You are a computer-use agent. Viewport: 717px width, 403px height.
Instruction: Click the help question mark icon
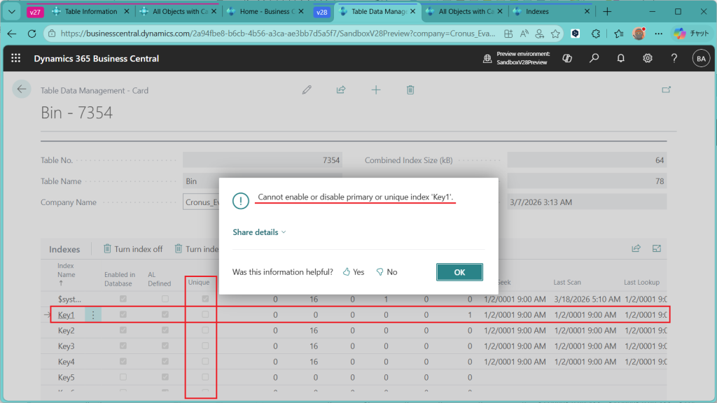coord(674,59)
